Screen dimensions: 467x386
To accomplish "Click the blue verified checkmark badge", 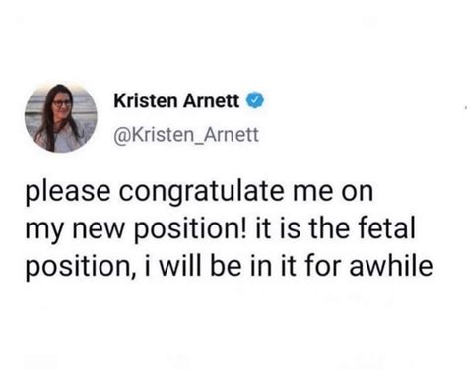I will (x=255, y=100).
